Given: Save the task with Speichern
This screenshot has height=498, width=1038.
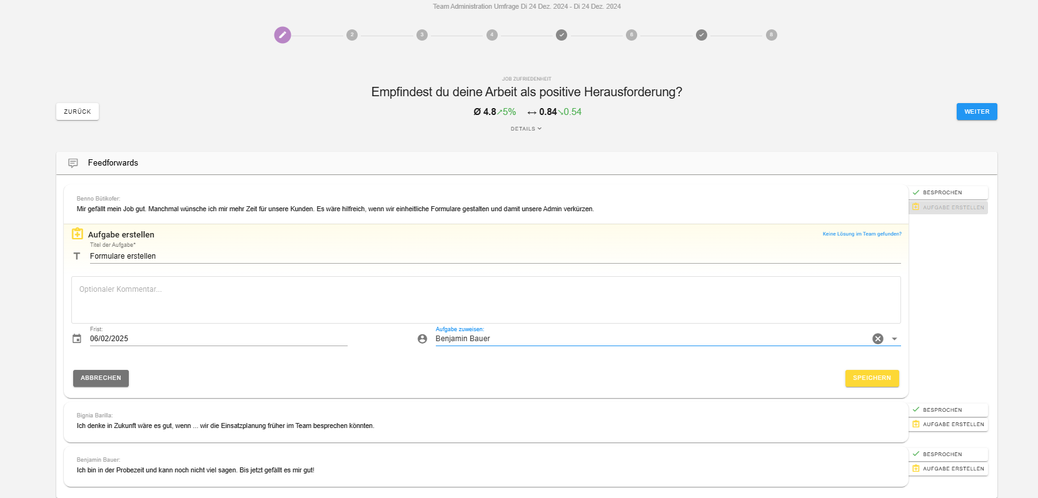Looking at the screenshot, I should [872, 378].
